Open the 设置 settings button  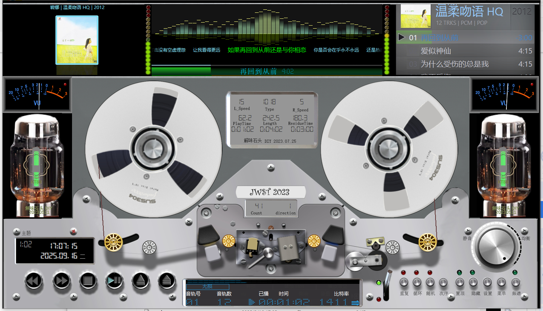[488, 282]
